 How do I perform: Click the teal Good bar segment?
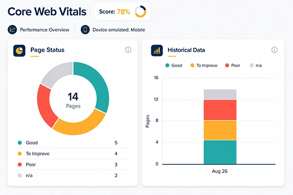pos(220,152)
